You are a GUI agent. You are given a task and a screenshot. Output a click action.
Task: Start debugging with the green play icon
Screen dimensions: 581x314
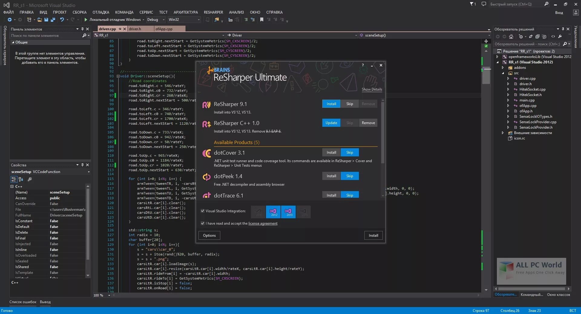pos(86,20)
